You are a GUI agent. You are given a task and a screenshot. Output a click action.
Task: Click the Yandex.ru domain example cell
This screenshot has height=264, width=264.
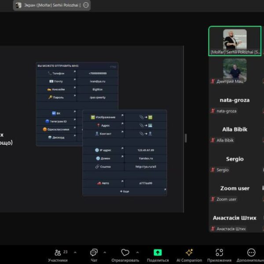click(x=146, y=158)
